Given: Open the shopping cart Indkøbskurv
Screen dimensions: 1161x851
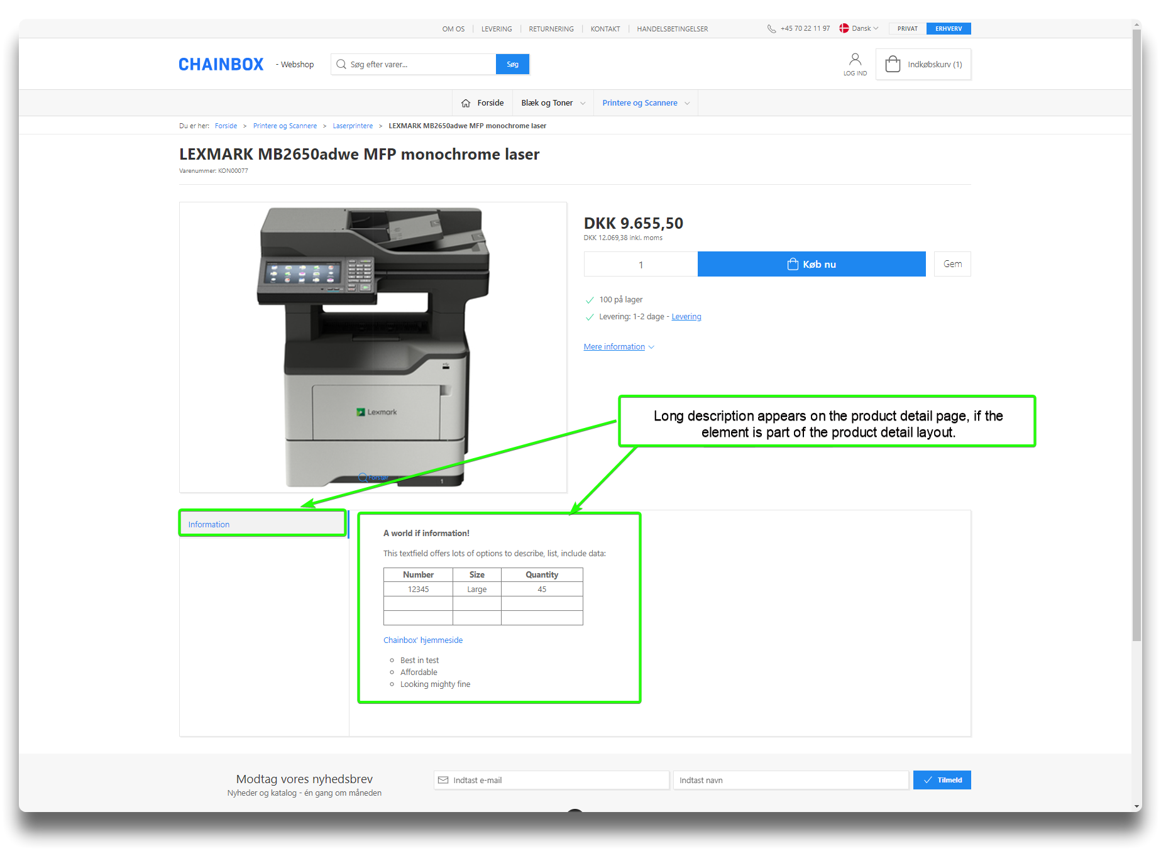Looking at the screenshot, I should (923, 65).
